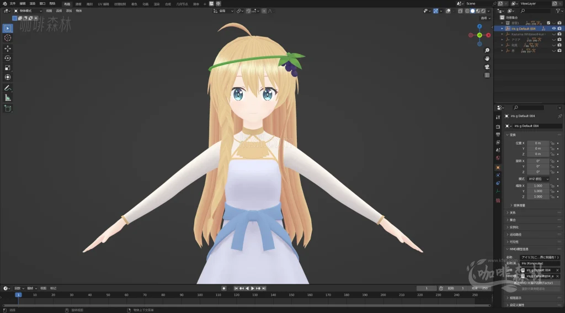This screenshot has height=313, width=565.
Task: Switch to solid viewport shading
Action: (x=473, y=11)
